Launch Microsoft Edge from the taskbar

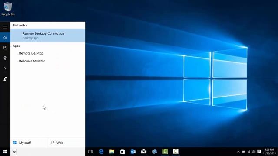[x=101, y=152]
